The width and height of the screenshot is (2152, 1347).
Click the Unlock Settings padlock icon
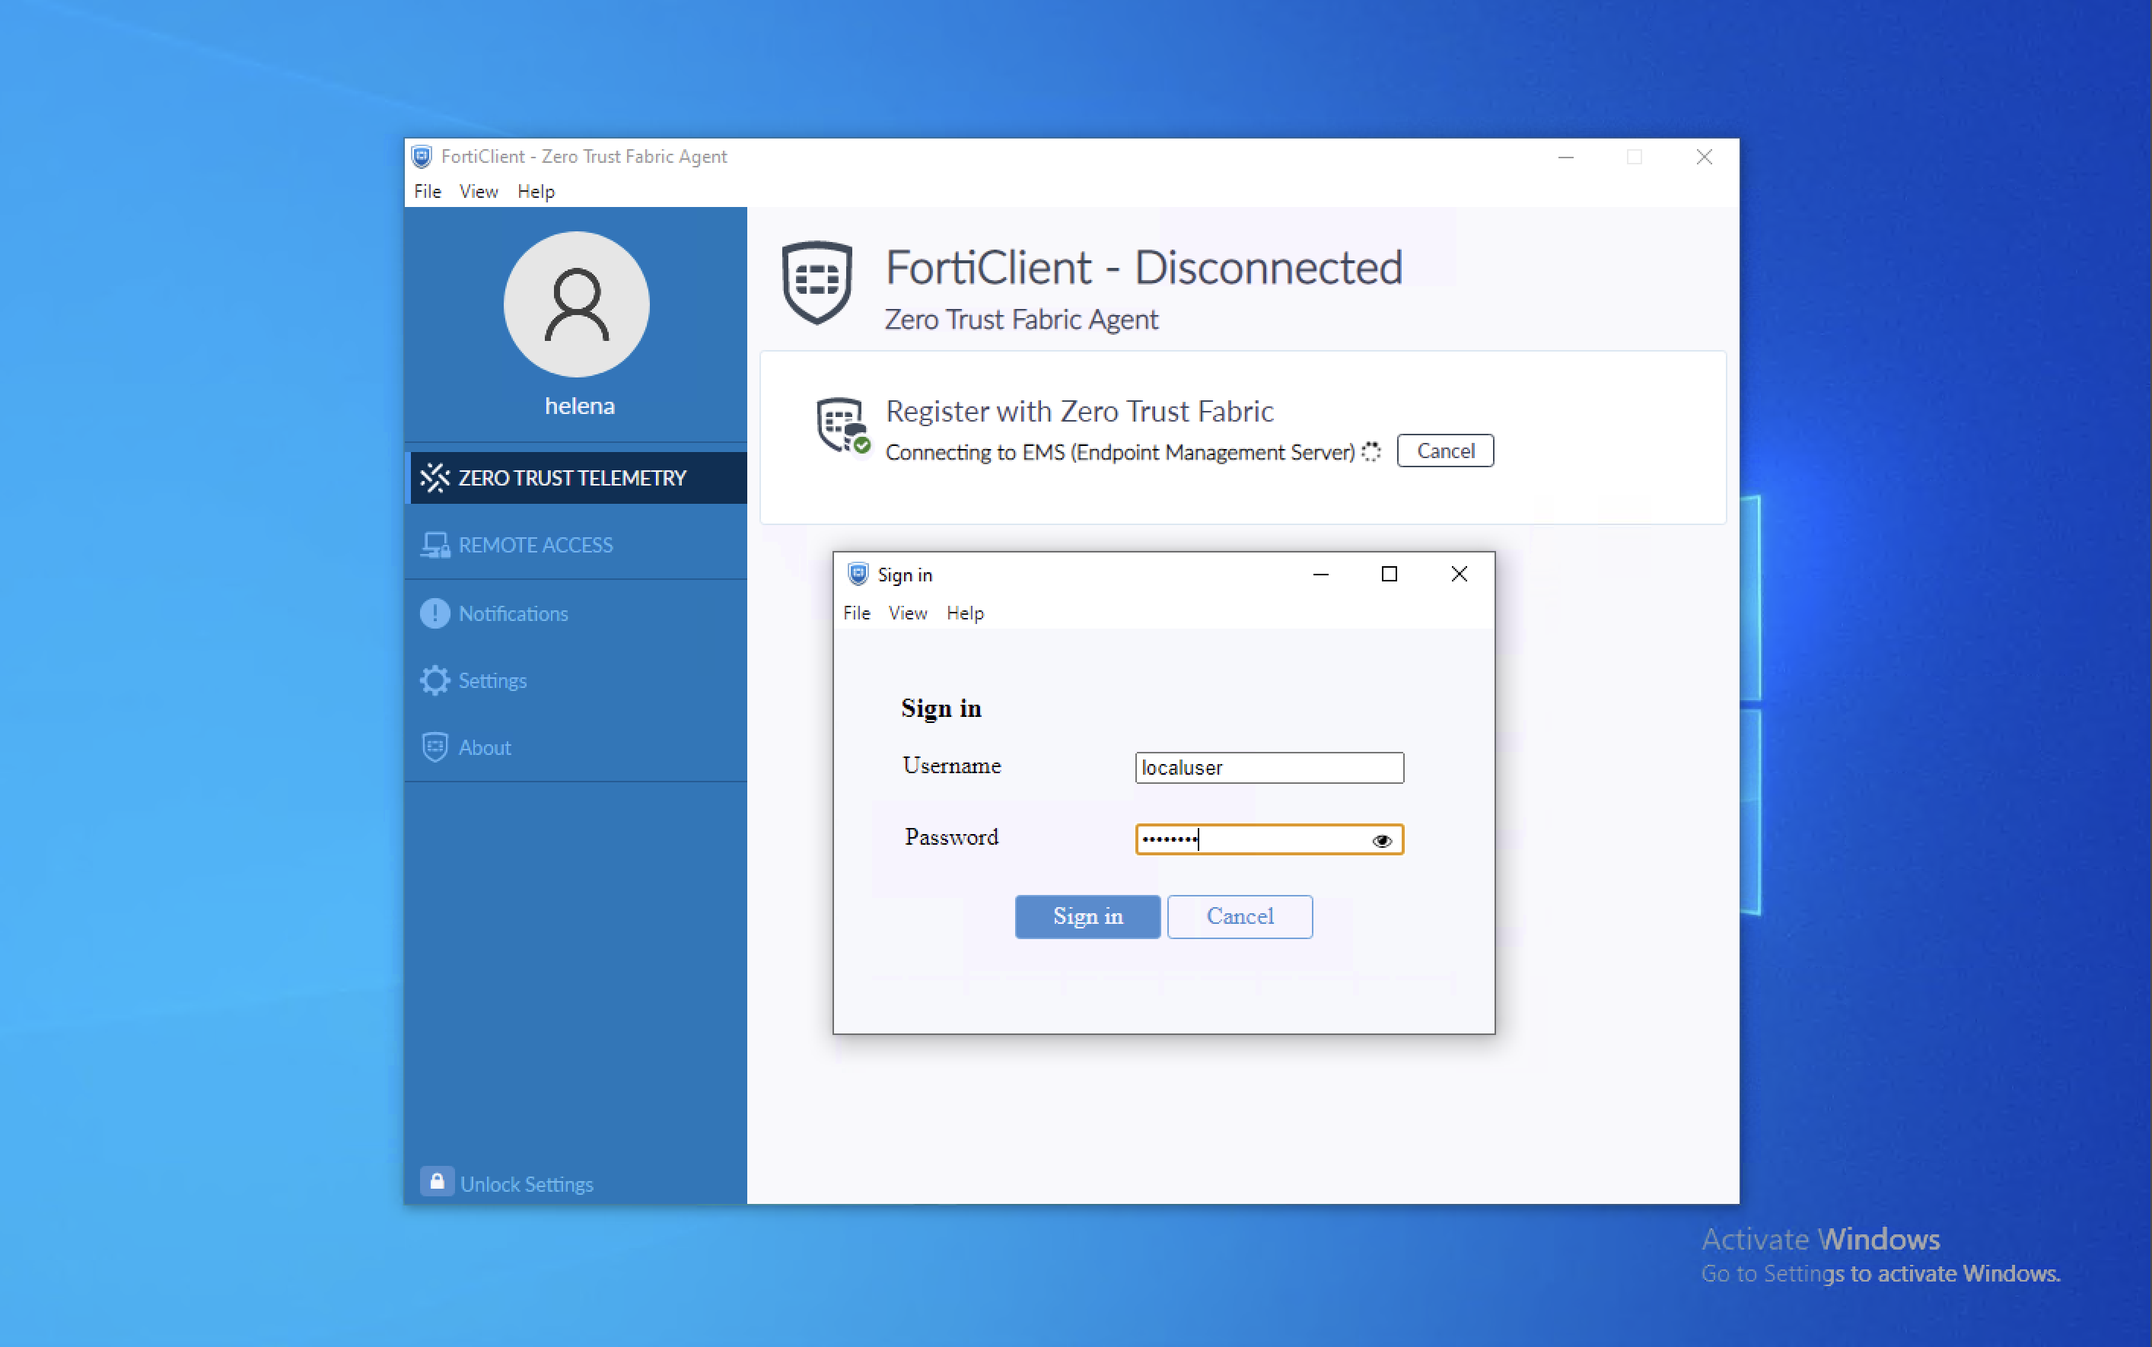click(437, 1182)
